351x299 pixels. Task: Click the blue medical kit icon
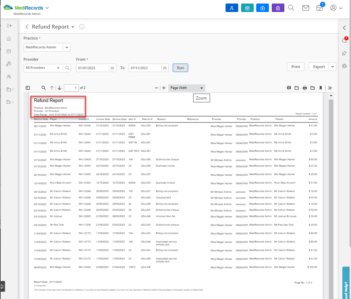click(x=262, y=8)
